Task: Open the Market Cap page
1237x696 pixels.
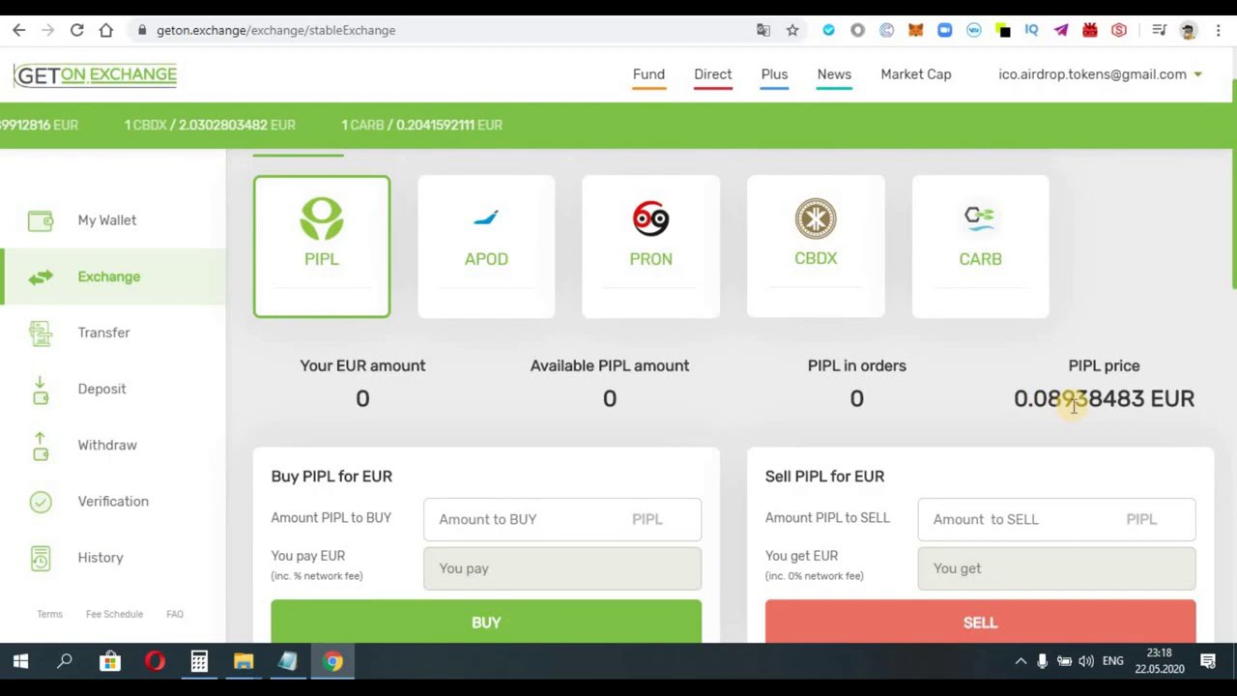Action: [916, 74]
